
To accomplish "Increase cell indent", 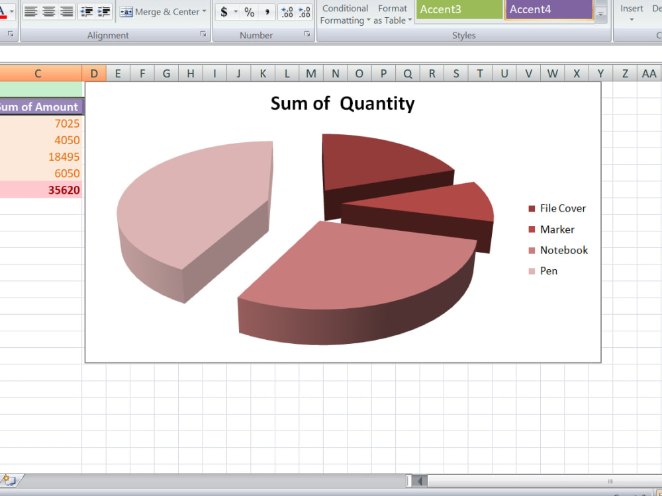I will click(x=104, y=11).
